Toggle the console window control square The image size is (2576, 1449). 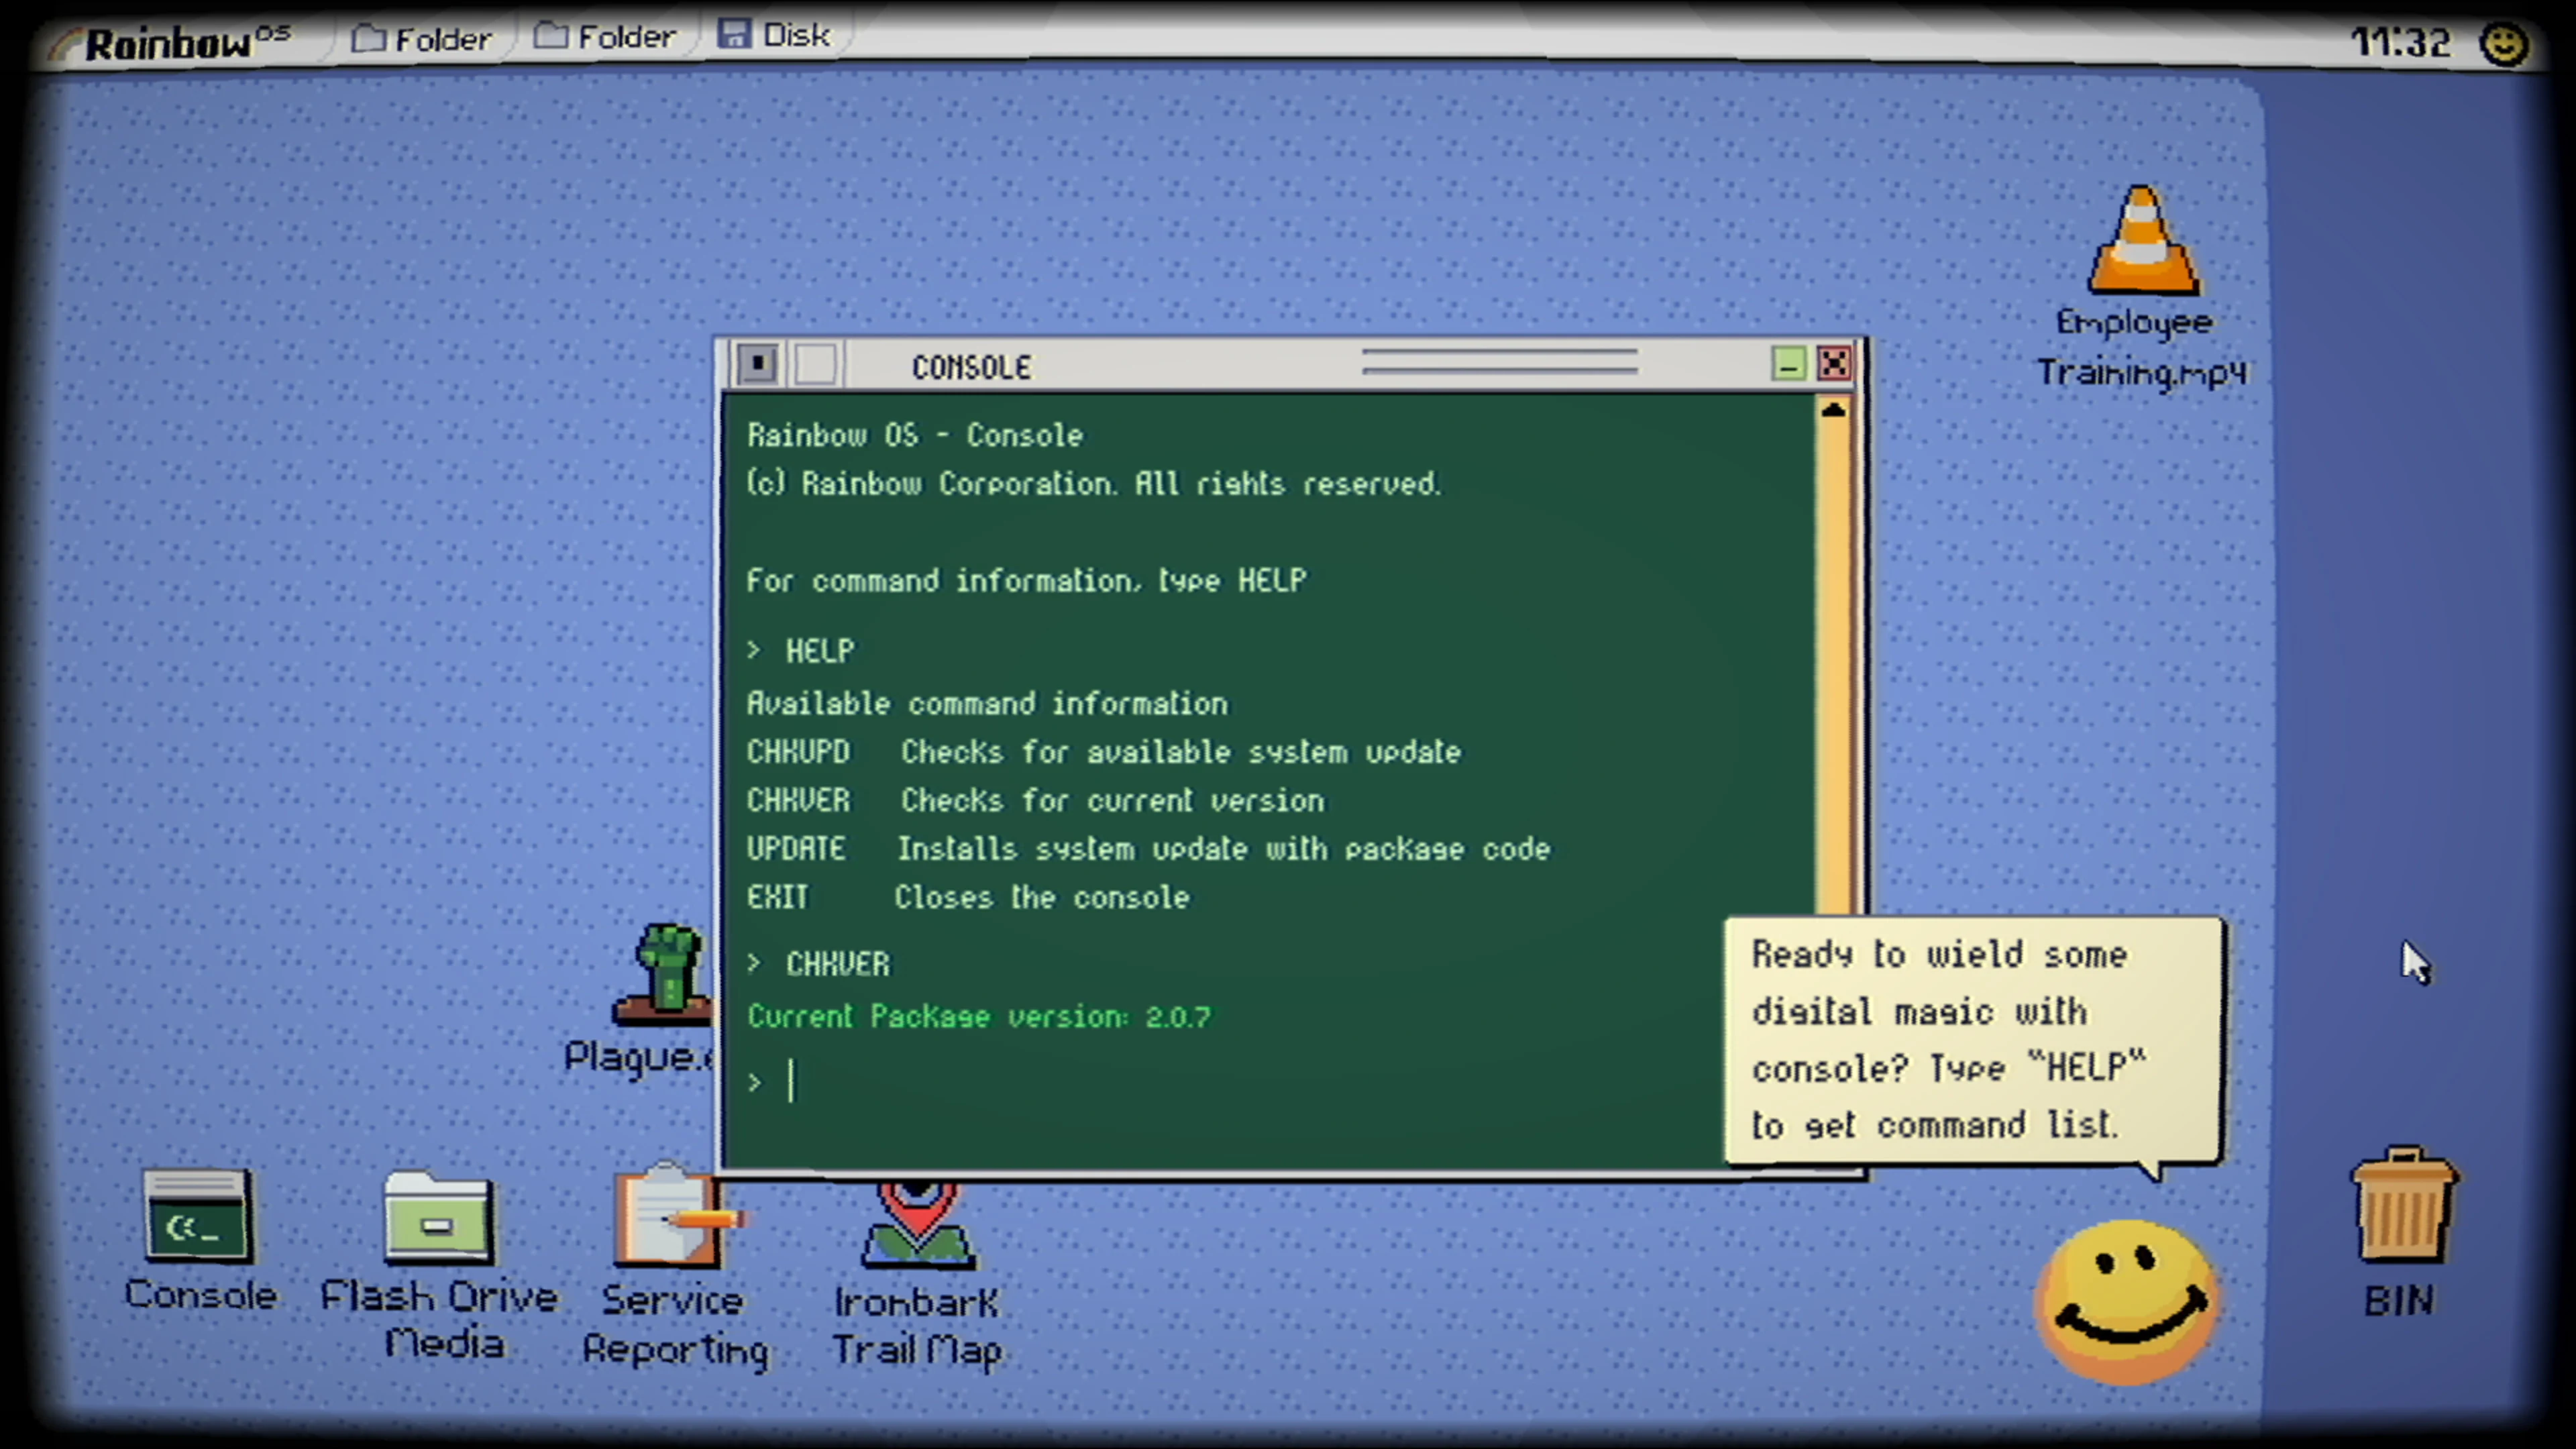757,364
